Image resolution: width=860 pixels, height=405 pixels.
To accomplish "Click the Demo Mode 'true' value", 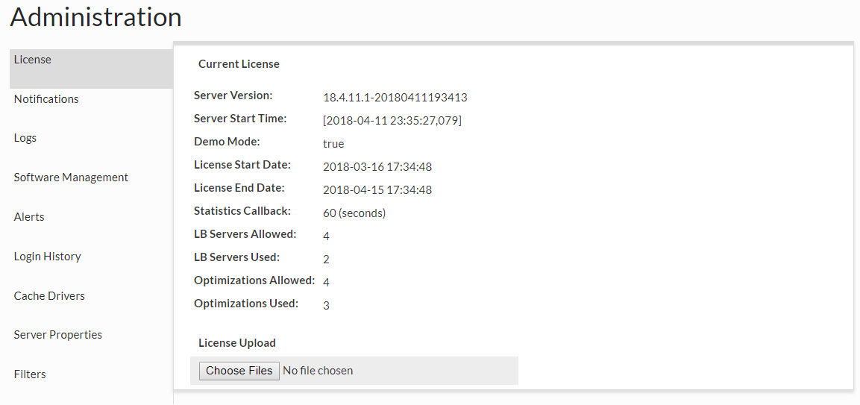I will (x=333, y=144).
